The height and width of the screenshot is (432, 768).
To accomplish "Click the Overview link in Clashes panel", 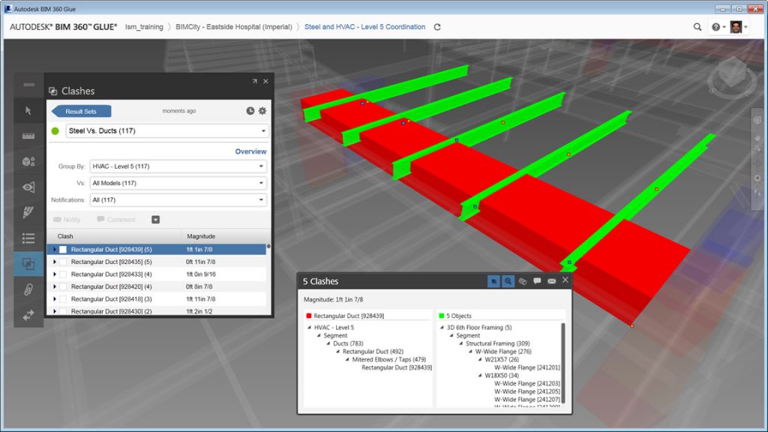I will pyautogui.click(x=250, y=151).
